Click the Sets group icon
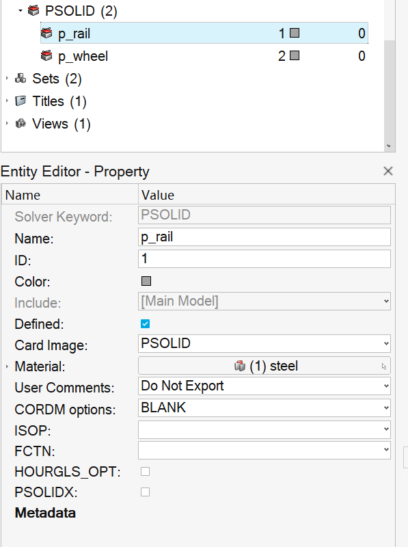This screenshot has height=547, width=408. 21,79
